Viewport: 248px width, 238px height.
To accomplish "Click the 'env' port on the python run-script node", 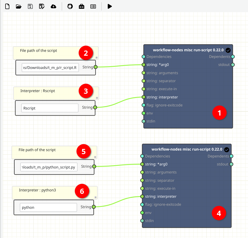I will (142, 213).
